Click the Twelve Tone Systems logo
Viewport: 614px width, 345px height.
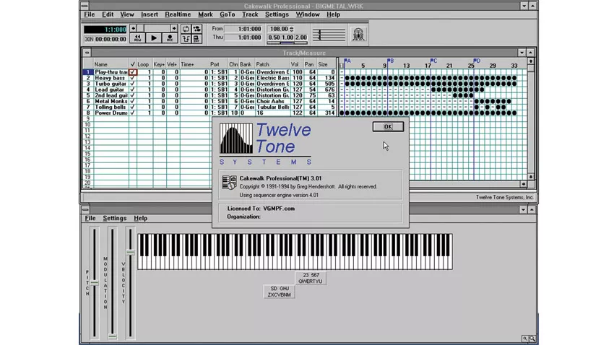click(264, 144)
